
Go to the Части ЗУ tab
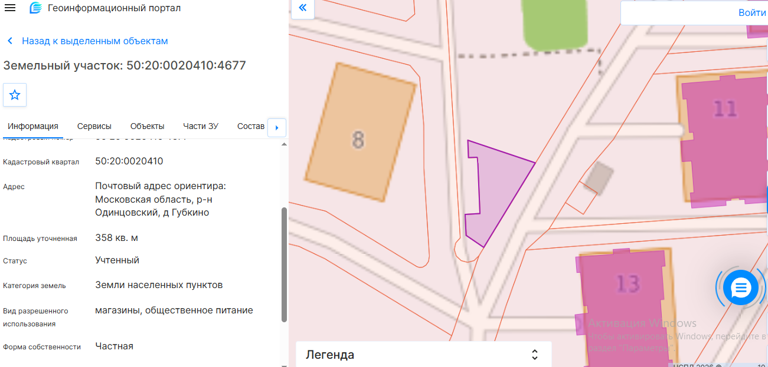click(201, 126)
